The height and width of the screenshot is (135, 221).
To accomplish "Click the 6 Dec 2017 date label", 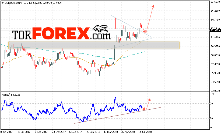I will pyautogui.click(x=76, y=132).
